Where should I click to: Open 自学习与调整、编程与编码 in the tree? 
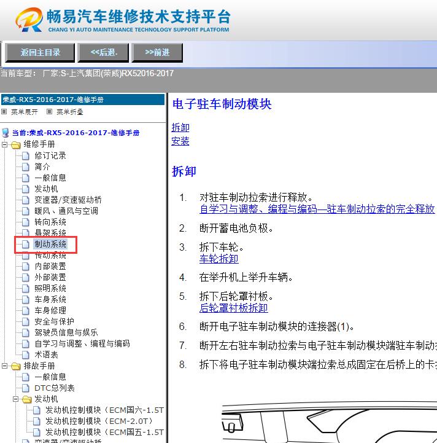(82, 343)
